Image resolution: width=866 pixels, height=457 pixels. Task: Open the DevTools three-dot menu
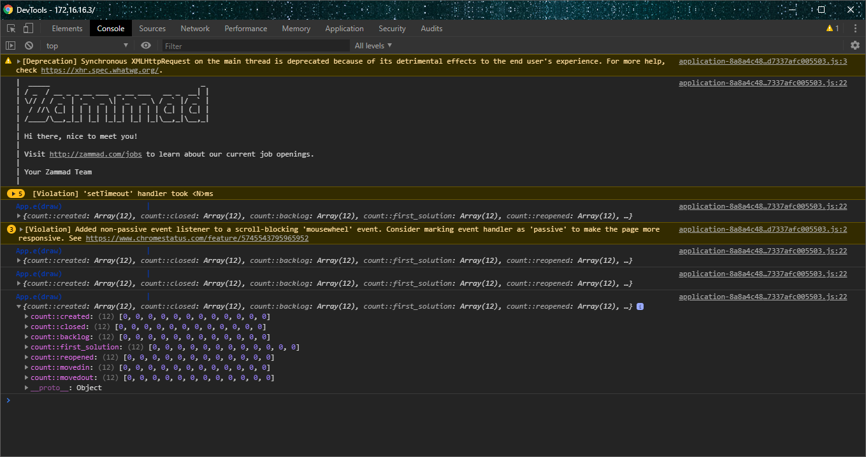point(855,28)
